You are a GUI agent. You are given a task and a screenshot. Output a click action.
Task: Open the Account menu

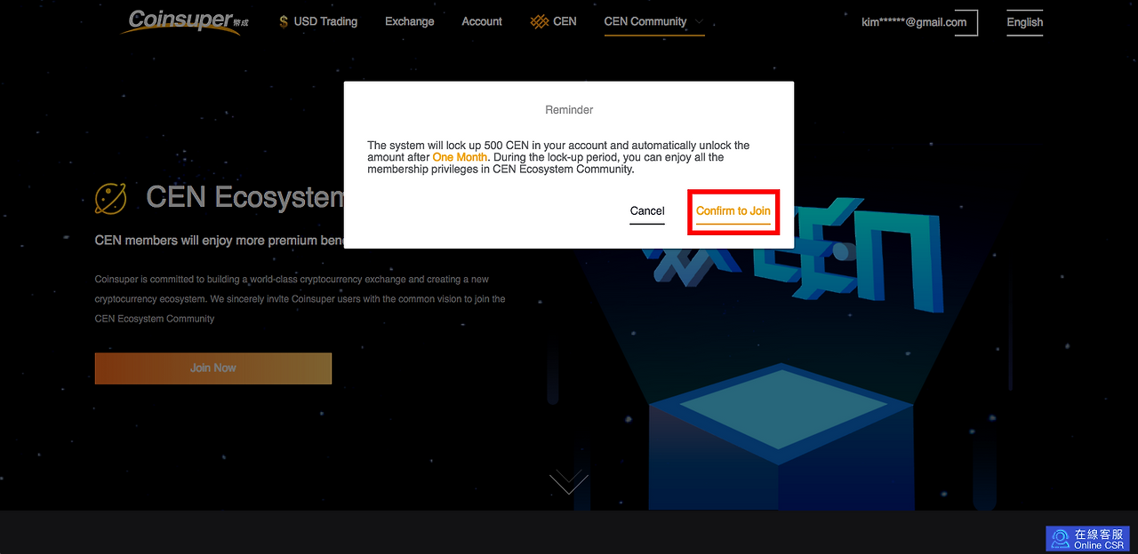[482, 21]
